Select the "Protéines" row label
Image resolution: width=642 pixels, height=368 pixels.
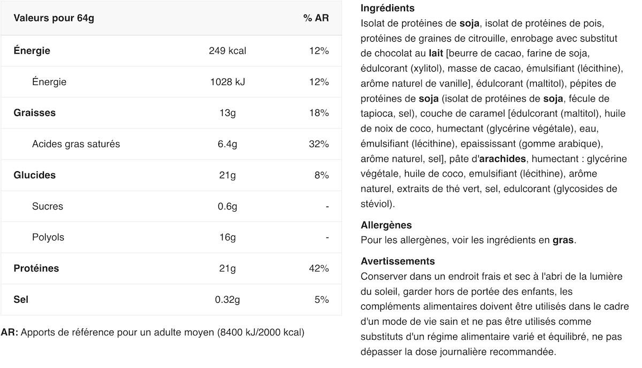[x=36, y=268]
